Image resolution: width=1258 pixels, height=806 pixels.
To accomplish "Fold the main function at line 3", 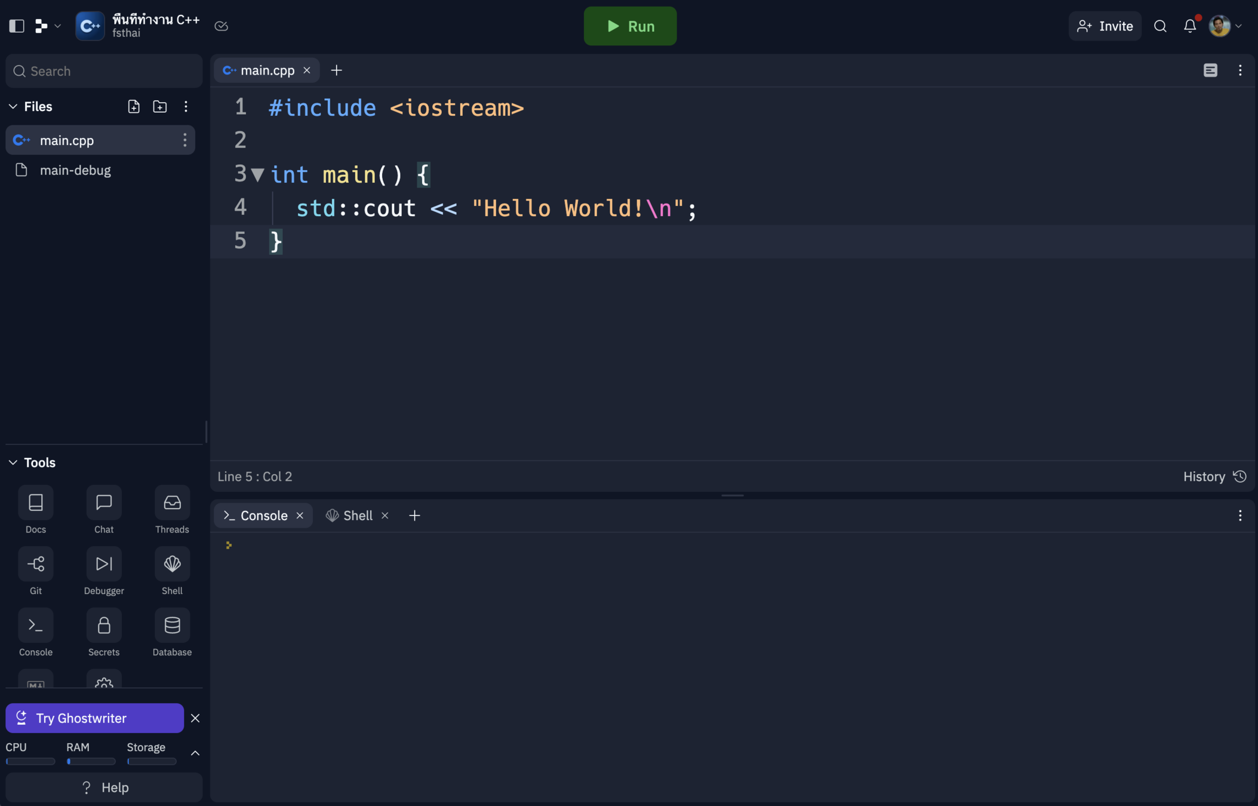I will click(257, 175).
